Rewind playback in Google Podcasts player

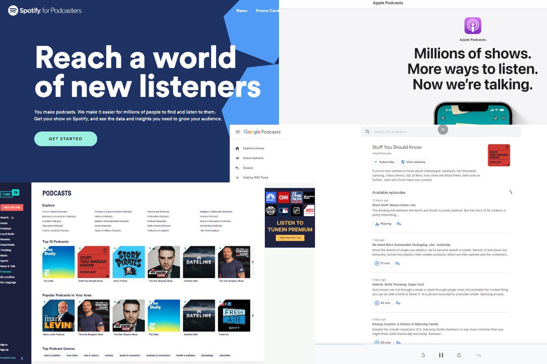(x=423, y=355)
